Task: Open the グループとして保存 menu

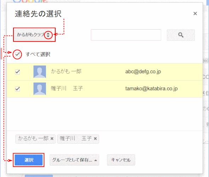Action: 74,160
